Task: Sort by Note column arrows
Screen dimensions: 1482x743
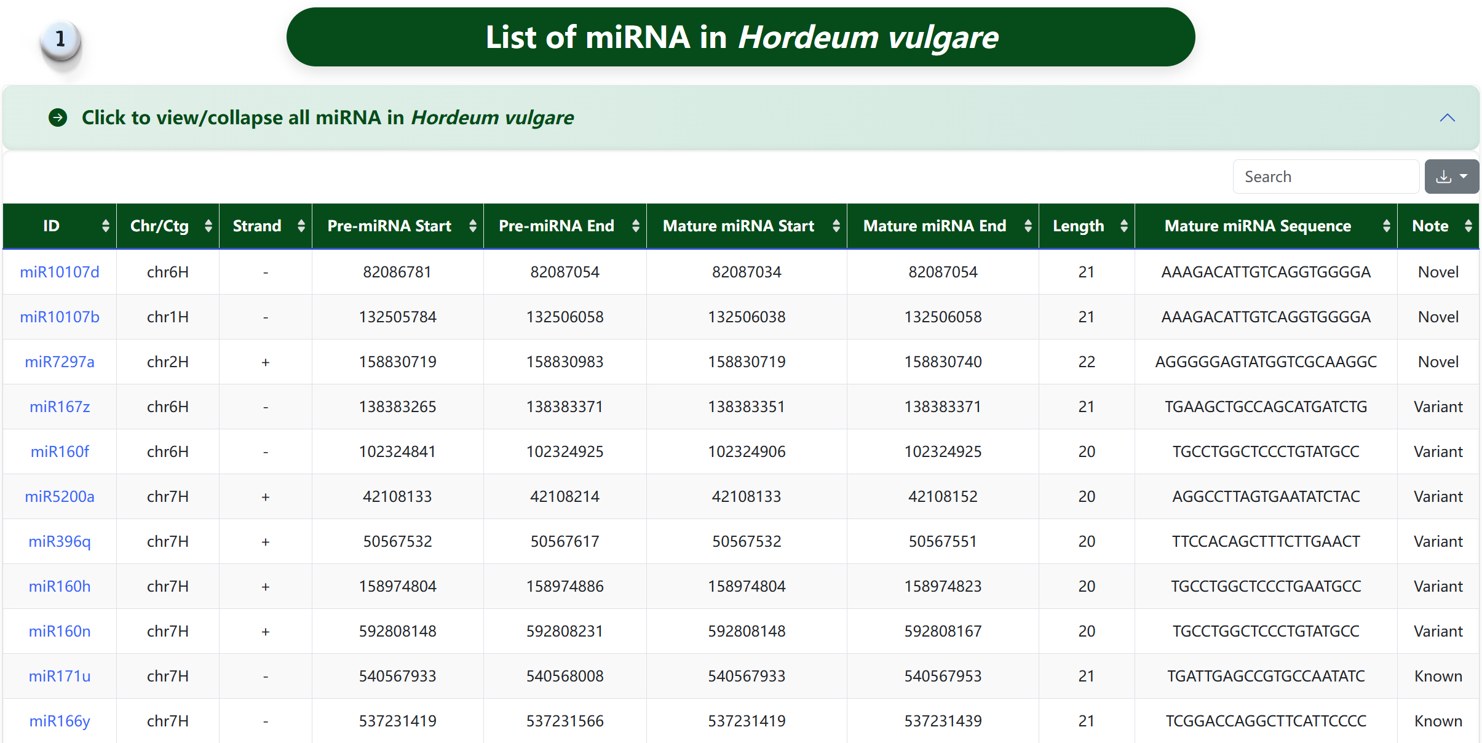Action: coord(1468,226)
